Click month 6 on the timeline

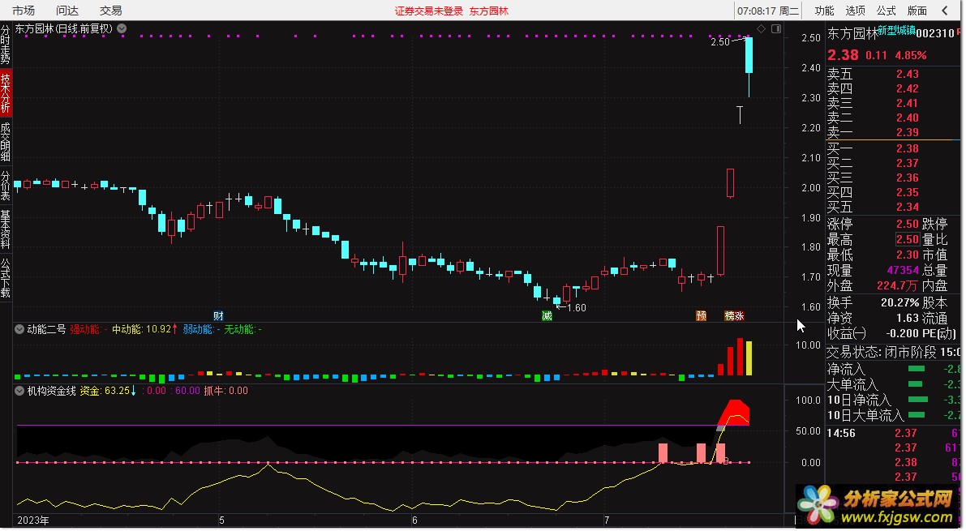point(414,520)
